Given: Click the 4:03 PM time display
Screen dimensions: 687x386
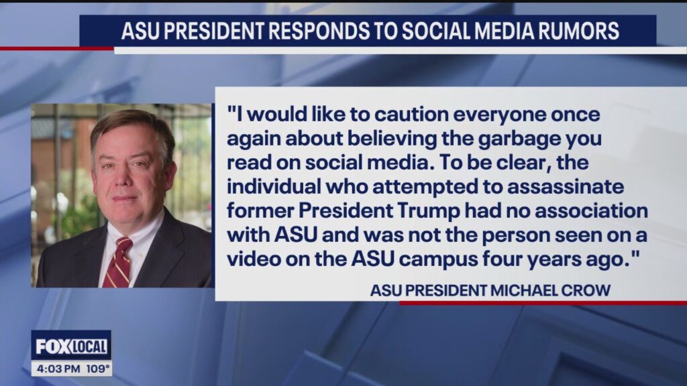Looking at the screenshot, I should tap(56, 368).
